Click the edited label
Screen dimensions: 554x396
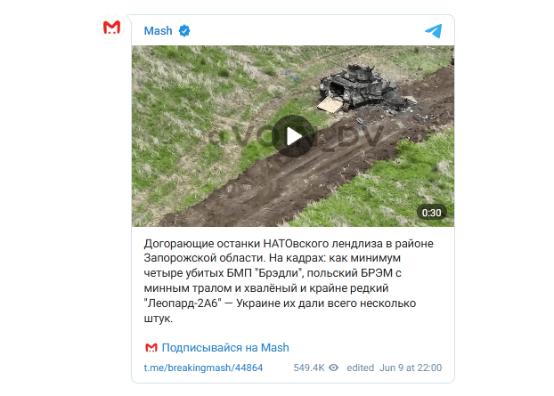pos(360,368)
